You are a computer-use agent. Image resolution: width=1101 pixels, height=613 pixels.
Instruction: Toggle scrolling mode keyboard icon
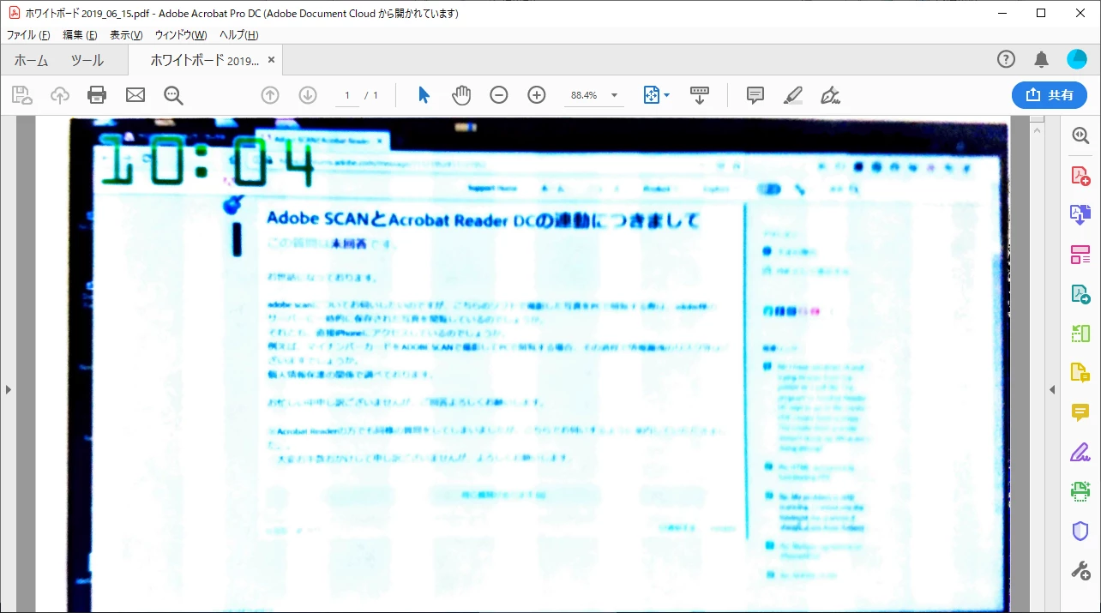(700, 95)
